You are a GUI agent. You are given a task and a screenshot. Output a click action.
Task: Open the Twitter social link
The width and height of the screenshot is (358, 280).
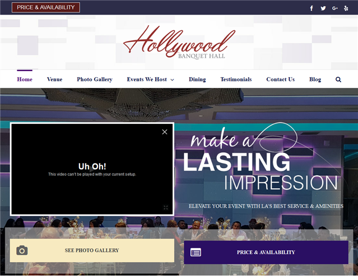tap(323, 8)
